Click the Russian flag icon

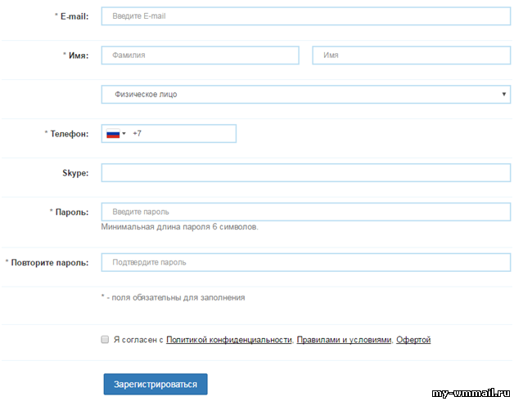113,133
